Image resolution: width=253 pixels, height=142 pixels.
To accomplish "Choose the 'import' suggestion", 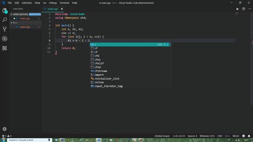I will (130, 75).
